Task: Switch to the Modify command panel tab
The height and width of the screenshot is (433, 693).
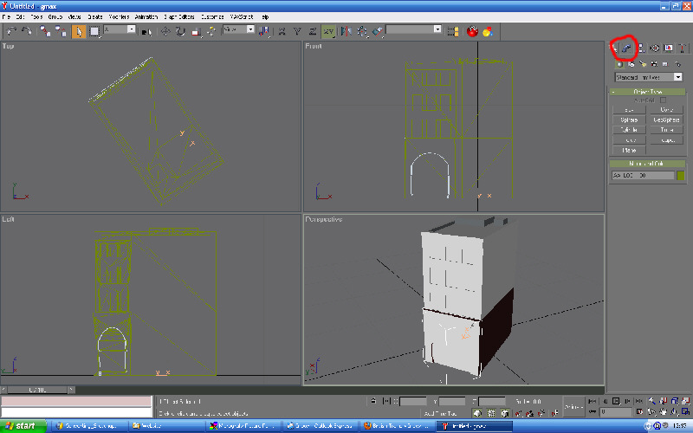Action: pos(626,48)
